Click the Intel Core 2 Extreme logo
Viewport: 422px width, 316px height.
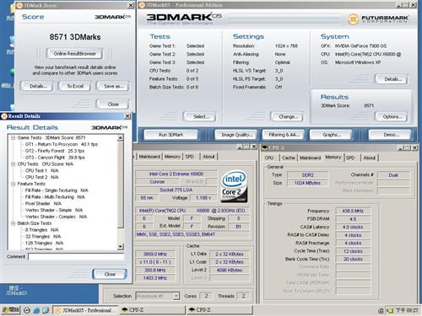(234, 185)
